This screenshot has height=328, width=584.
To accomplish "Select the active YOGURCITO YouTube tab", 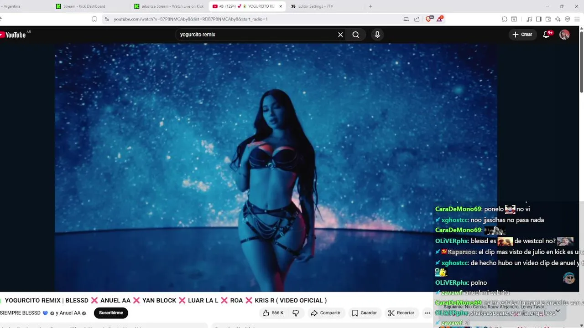I will (x=246, y=6).
